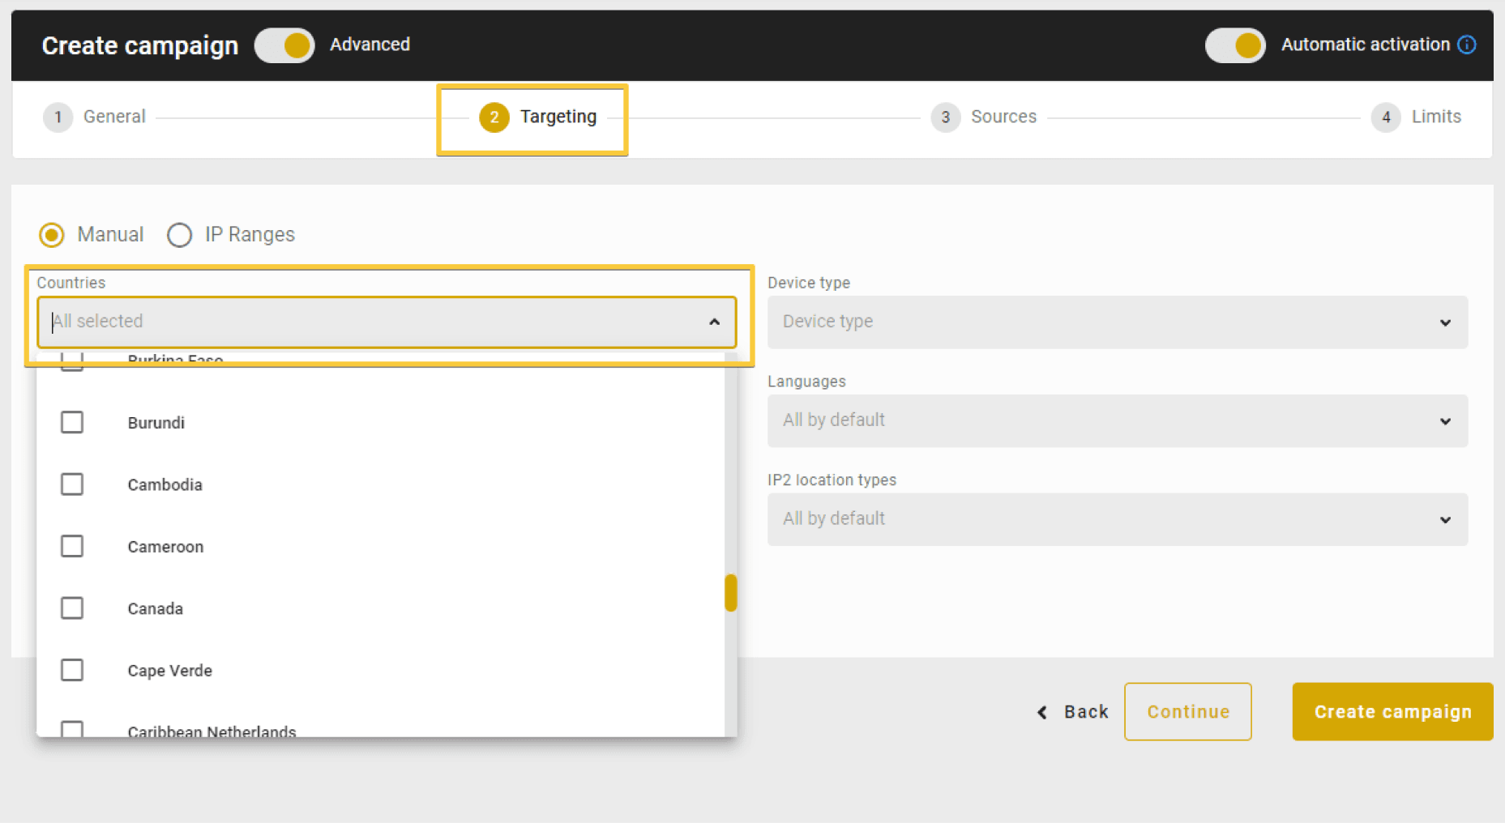Click the Back arrow icon
The image size is (1505, 823).
(x=1042, y=712)
